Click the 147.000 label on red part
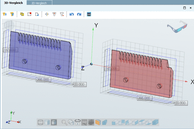Viewport: 194px width, 129px height. (112, 69)
